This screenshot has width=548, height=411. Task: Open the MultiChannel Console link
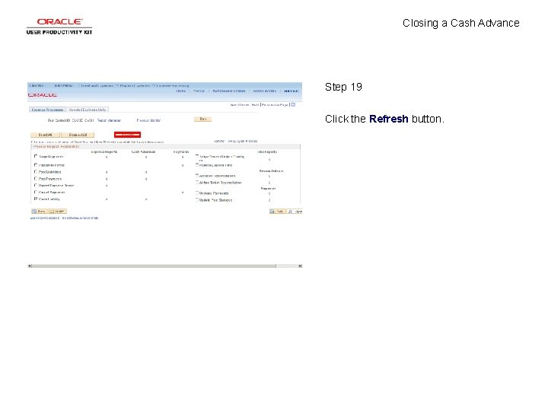coord(229,91)
